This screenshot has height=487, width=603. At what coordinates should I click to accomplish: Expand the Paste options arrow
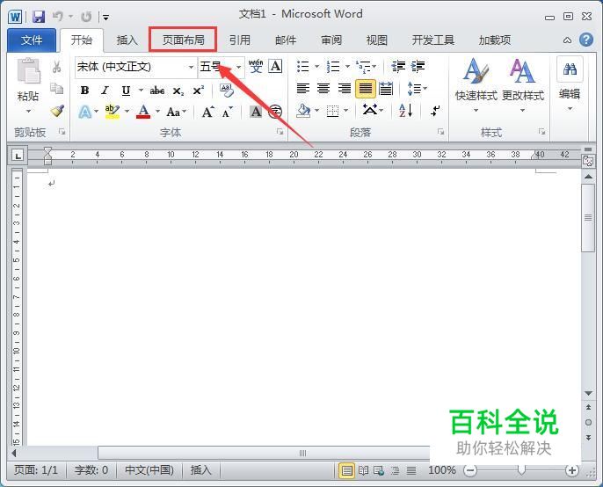(28, 111)
